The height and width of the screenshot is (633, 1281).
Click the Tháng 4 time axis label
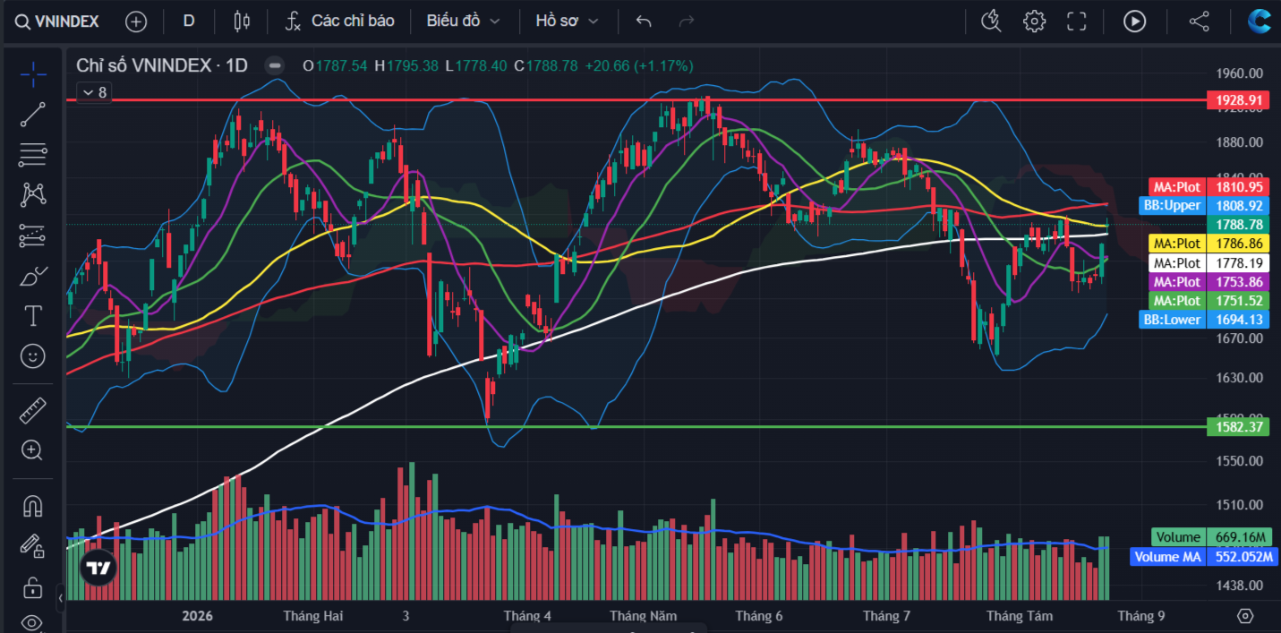coord(528,616)
